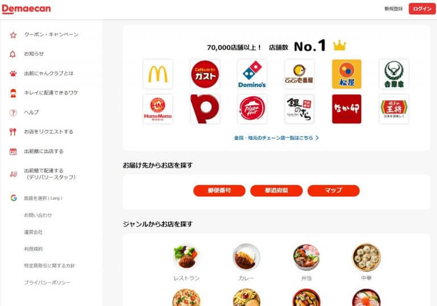Viewport: 437px width, 306px height.
Task: Open the 松屋 logo tile
Action: pos(347,74)
